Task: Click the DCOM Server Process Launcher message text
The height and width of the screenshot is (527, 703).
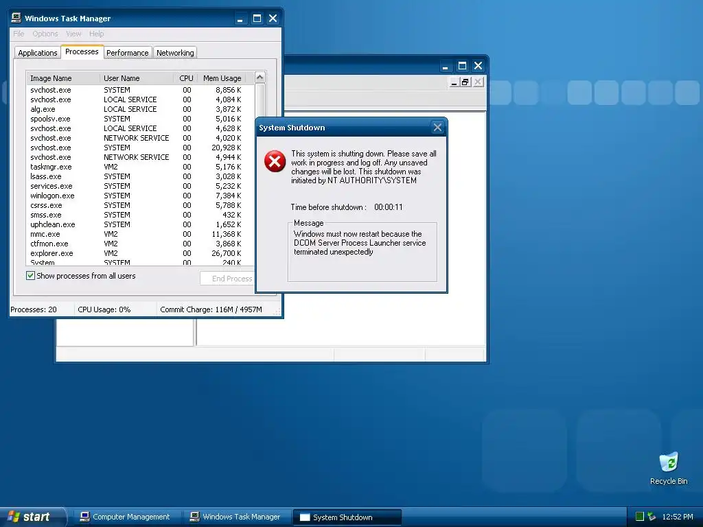Action: [360, 243]
